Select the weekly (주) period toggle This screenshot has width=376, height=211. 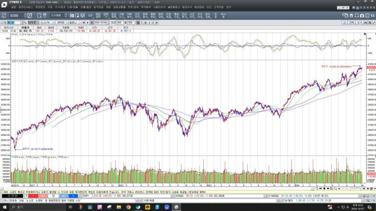[x=142, y=22]
